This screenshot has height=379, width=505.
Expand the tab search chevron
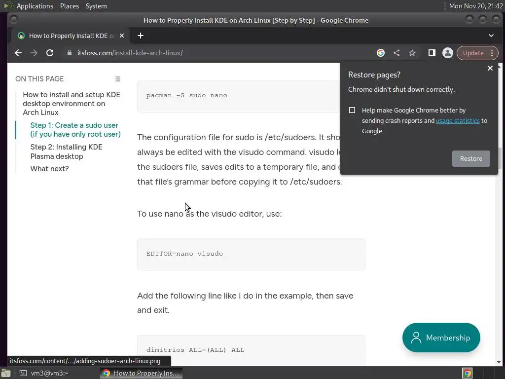pyautogui.click(x=491, y=36)
